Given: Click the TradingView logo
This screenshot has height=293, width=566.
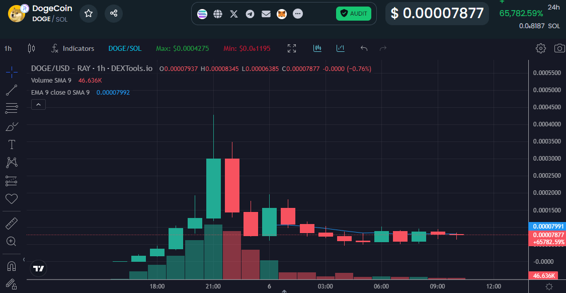Looking at the screenshot, I should pos(39,268).
